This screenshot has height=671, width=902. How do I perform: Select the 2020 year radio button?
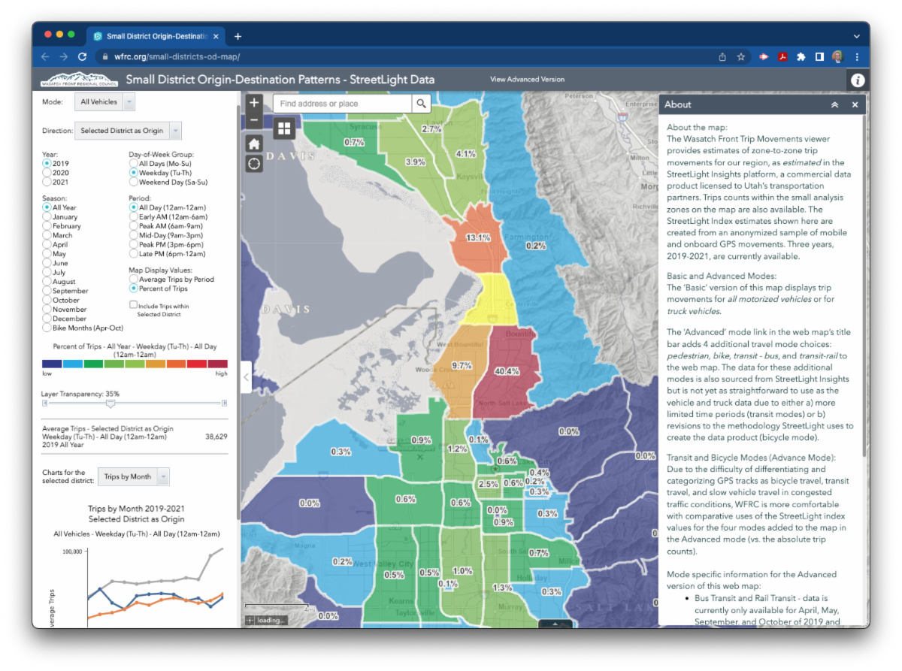[x=47, y=172]
